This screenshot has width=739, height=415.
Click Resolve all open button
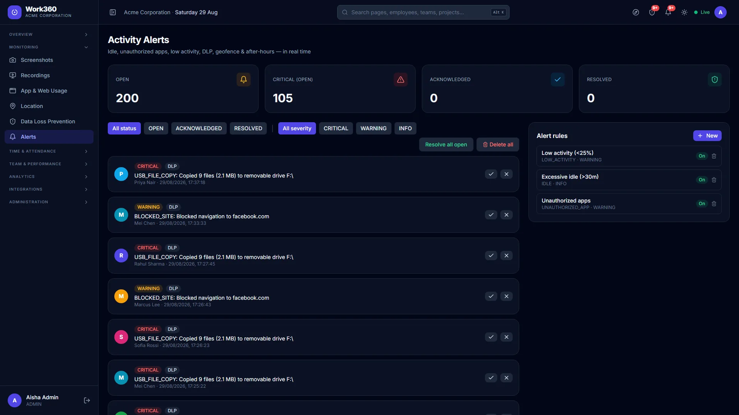pos(446,144)
